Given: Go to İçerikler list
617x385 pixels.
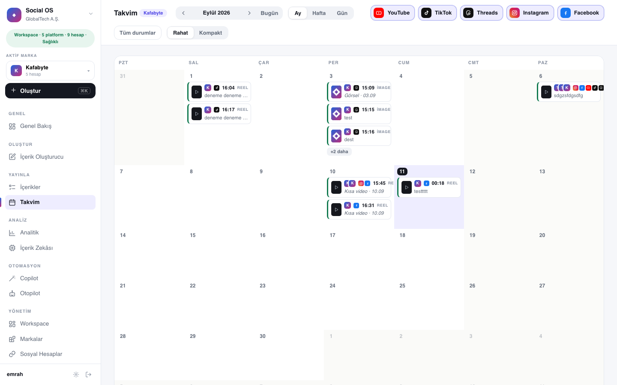Looking at the screenshot, I should [50, 187].
